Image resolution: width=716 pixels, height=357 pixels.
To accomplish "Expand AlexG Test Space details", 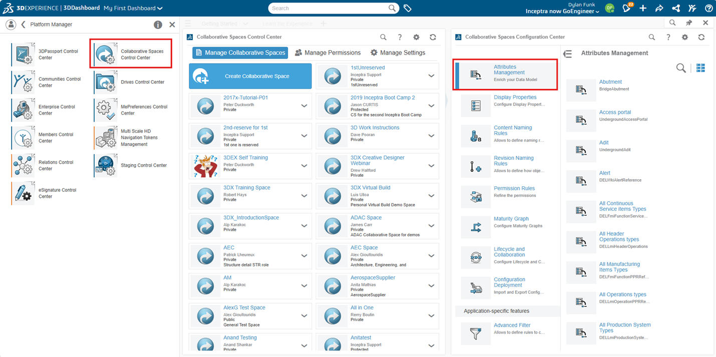I will (304, 316).
